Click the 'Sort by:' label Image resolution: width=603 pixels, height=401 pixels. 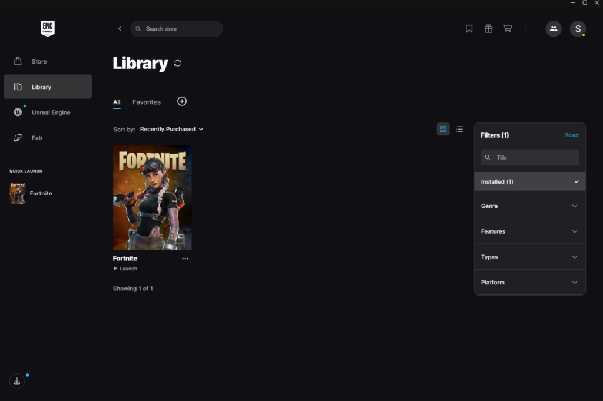[124, 130]
